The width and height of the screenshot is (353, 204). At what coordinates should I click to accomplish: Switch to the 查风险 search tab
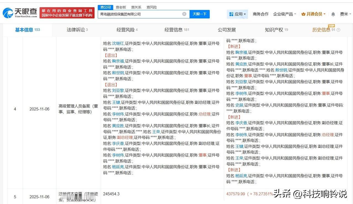151,7
